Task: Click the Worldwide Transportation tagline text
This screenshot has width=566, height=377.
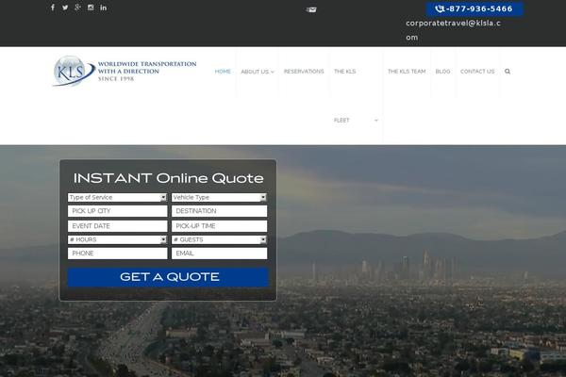Action: [147, 71]
